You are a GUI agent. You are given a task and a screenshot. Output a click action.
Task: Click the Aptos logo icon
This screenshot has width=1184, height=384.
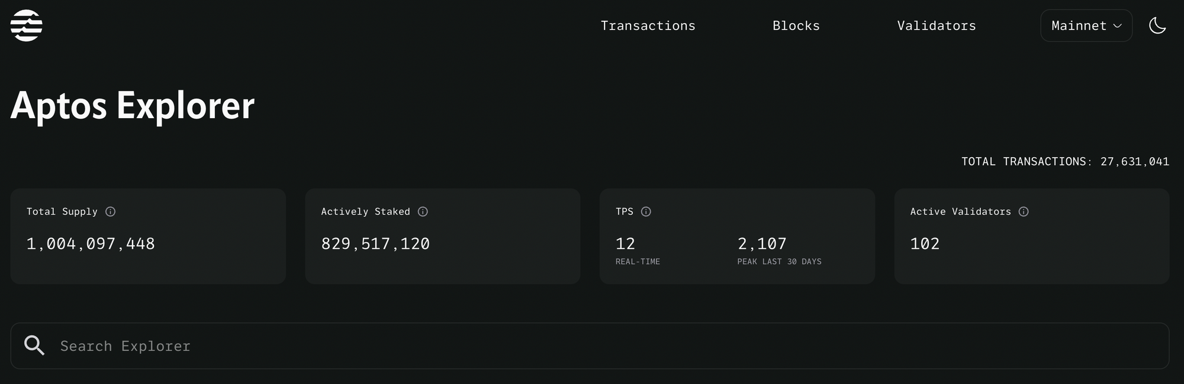(x=27, y=26)
